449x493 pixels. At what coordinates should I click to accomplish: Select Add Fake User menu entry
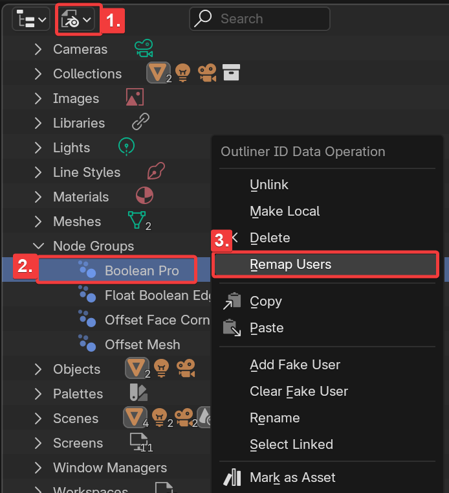(x=295, y=365)
